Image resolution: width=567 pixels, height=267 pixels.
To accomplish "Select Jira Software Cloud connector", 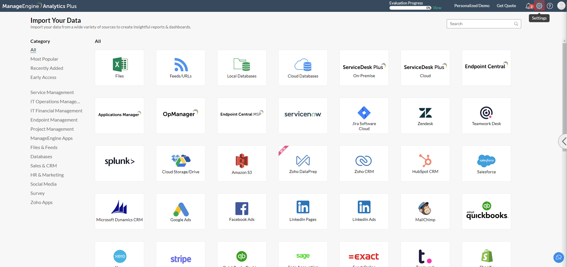I will click(x=364, y=116).
